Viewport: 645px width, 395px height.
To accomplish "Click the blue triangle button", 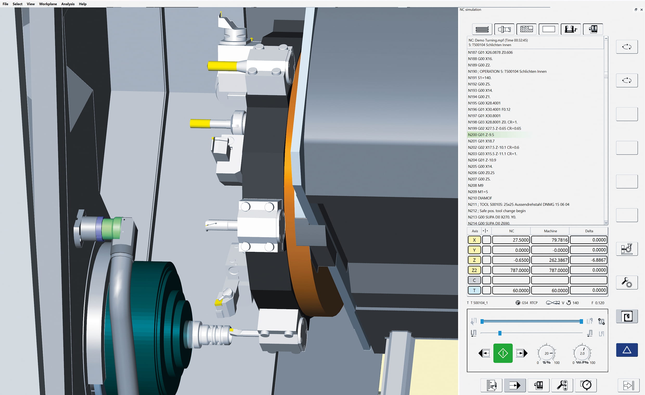I will coord(627,350).
